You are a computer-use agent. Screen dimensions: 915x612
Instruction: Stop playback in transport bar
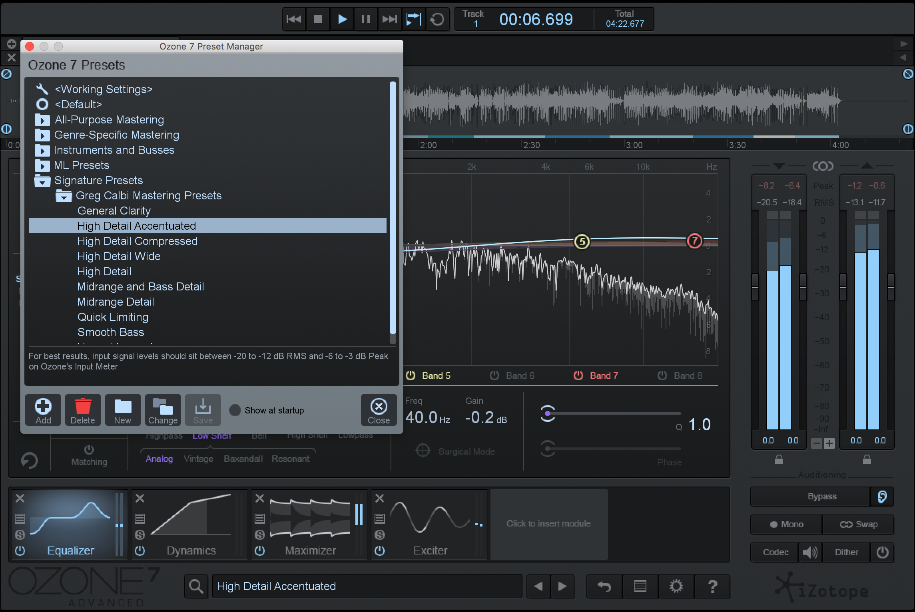318,19
